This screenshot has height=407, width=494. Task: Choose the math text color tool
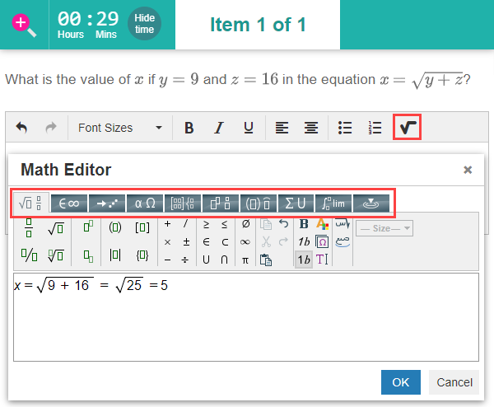click(323, 224)
